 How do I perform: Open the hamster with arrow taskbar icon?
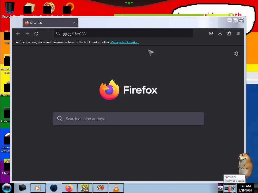coord(100,188)
